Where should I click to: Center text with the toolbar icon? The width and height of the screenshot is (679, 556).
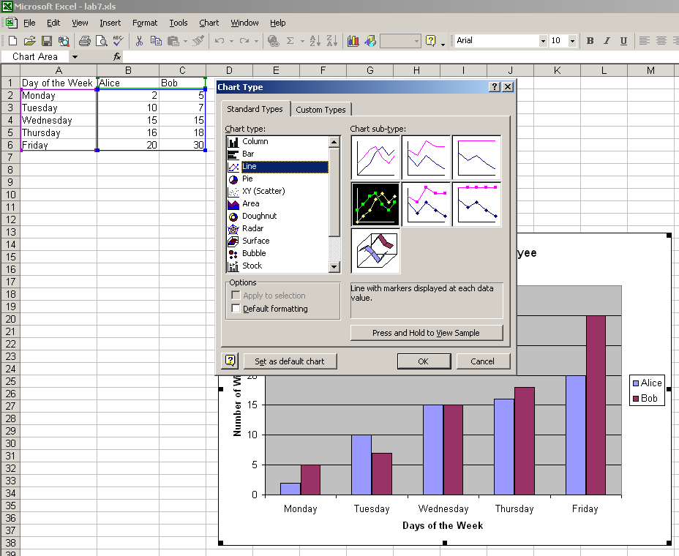coord(661,41)
